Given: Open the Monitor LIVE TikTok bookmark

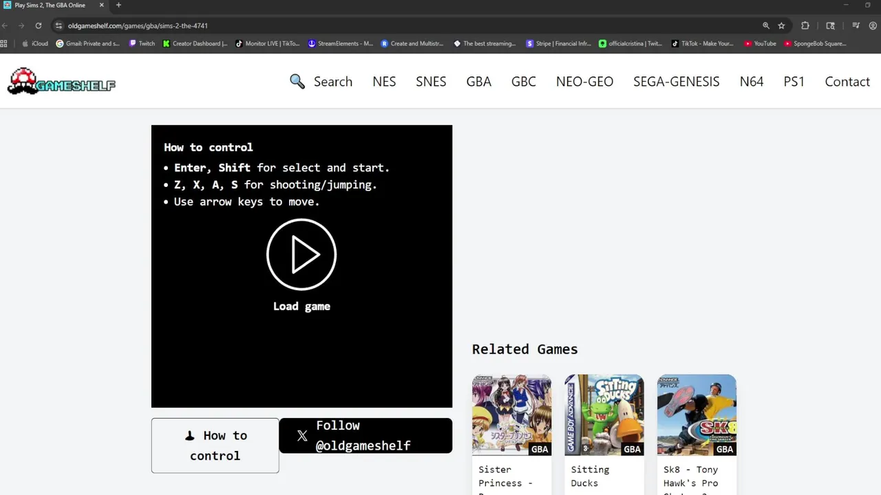Looking at the screenshot, I should tap(268, 43).
